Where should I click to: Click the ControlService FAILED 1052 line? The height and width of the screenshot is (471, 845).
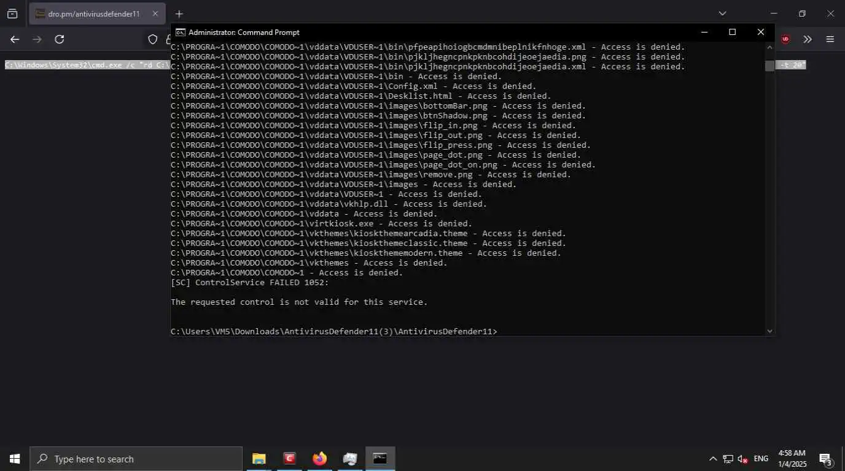coord(250,283)
